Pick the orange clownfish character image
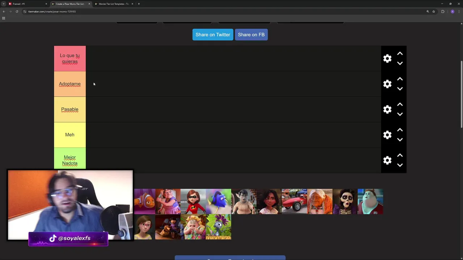The height and width of the screenshot is (260, 463). tap(145, 201)
